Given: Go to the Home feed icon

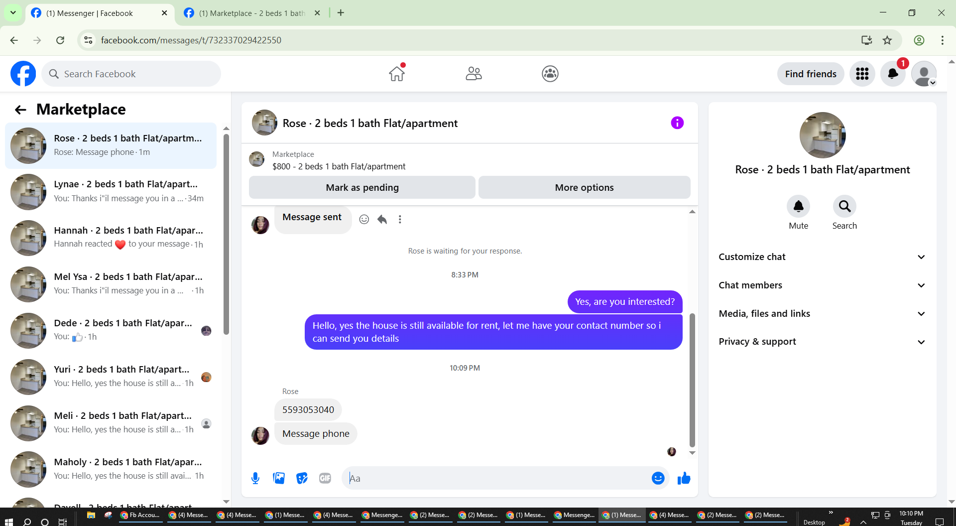Looking at the screenshot, I should click(x=397, y=74).
